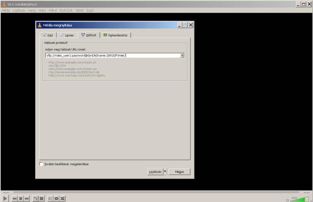Click the Play button in main window

coord(5,198)
